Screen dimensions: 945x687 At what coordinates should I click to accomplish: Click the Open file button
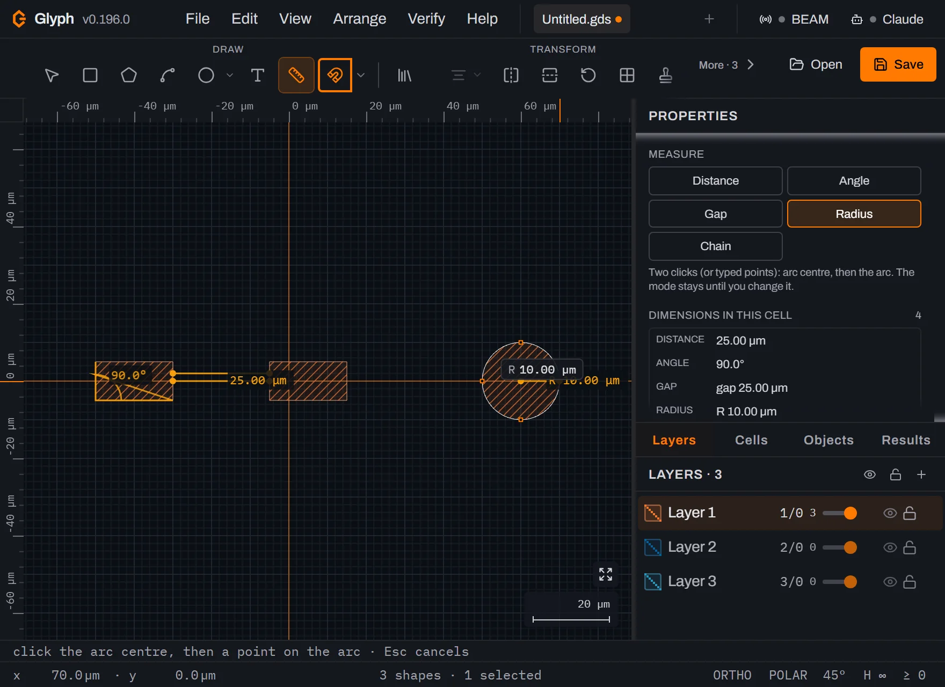[x=816, y=64]
